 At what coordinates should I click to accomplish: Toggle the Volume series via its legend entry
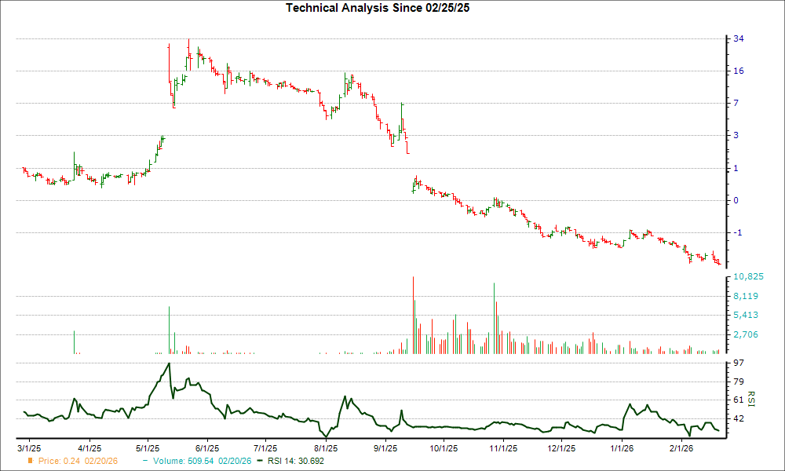click(x=204, y=462)
